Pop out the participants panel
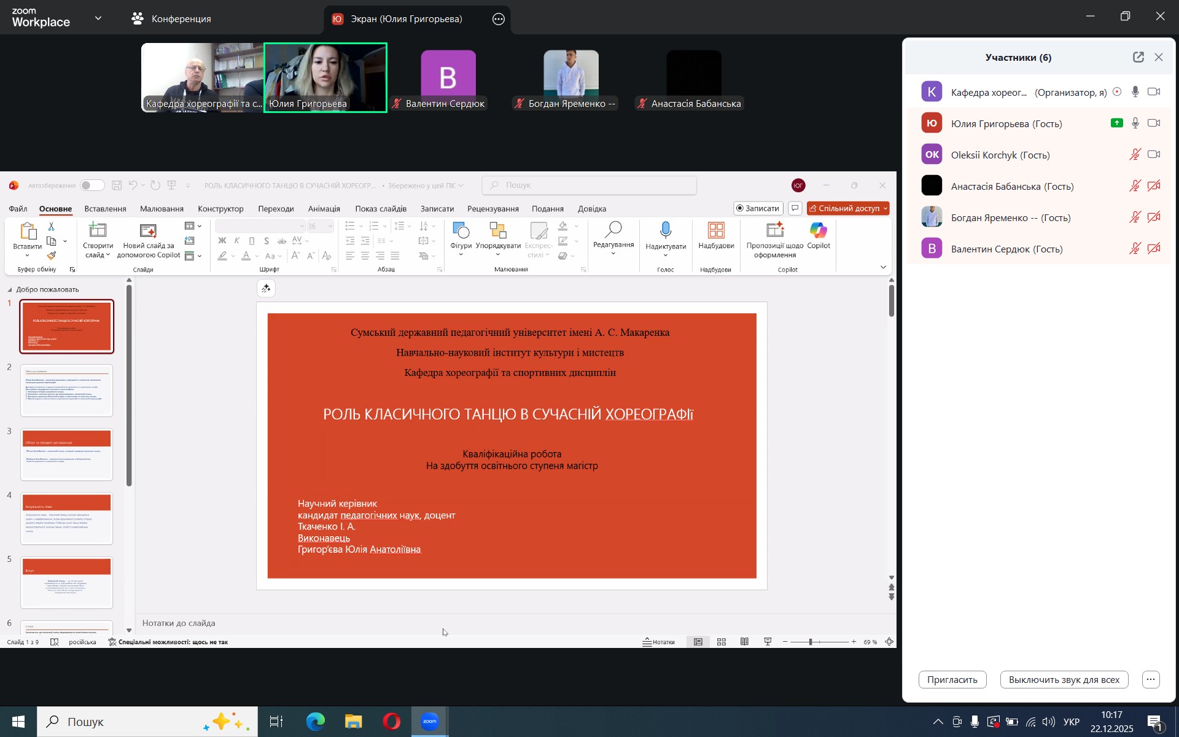1179x737 pixels. click(x=1138, y=57)
